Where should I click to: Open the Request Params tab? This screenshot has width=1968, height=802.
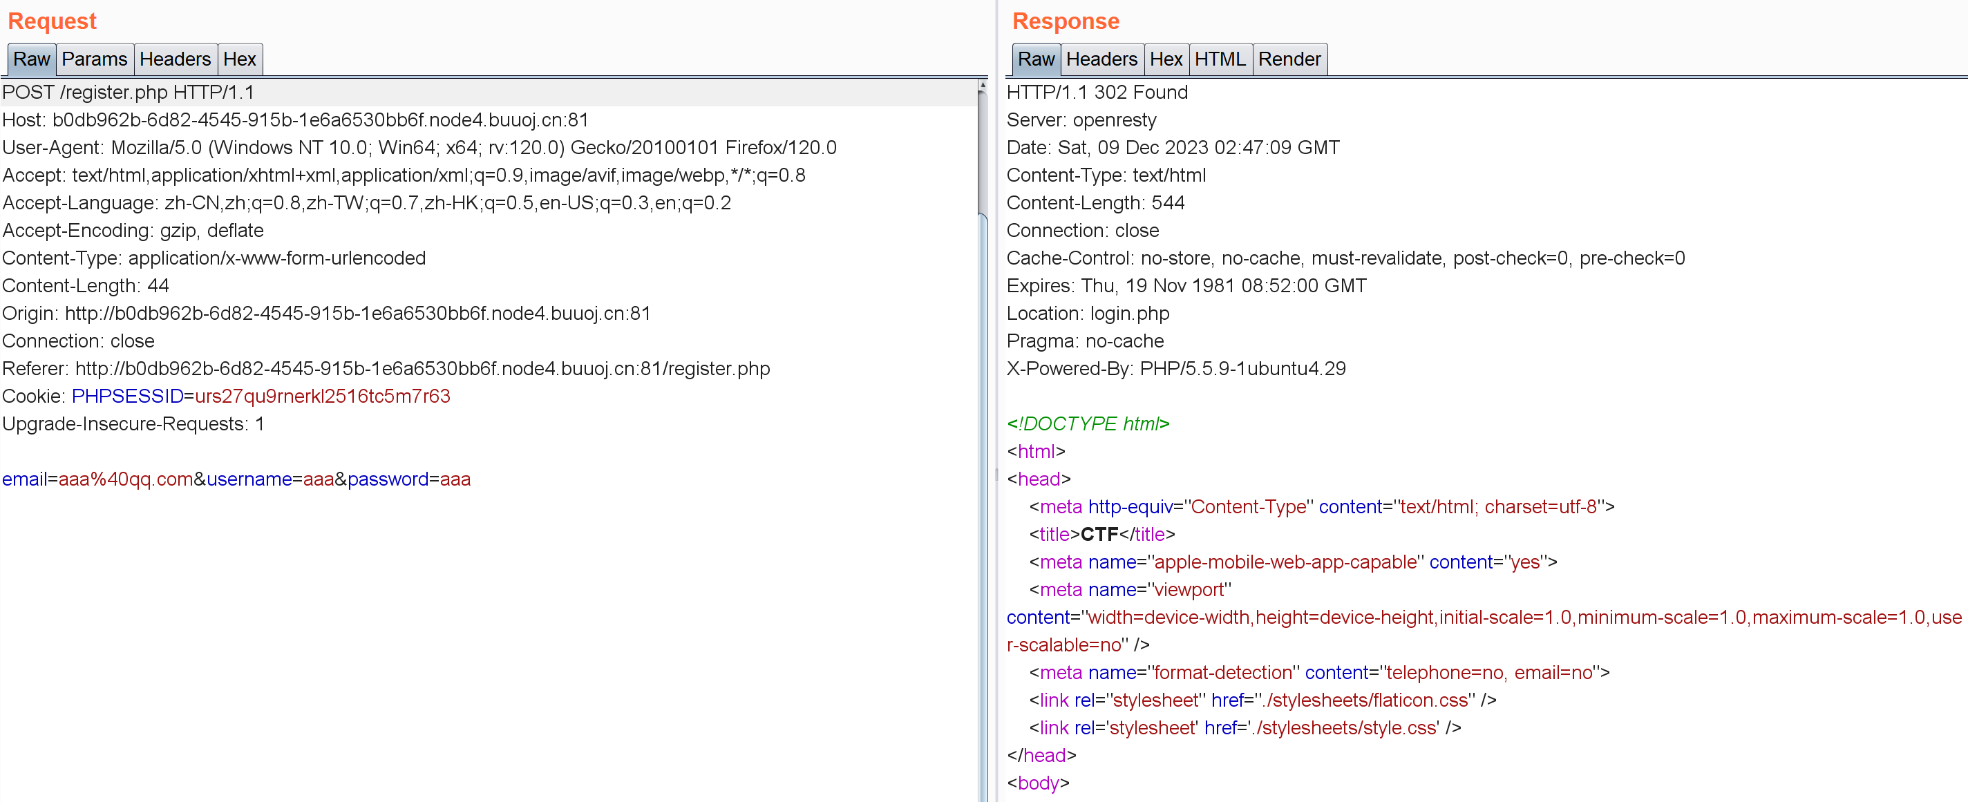[95, 59]
